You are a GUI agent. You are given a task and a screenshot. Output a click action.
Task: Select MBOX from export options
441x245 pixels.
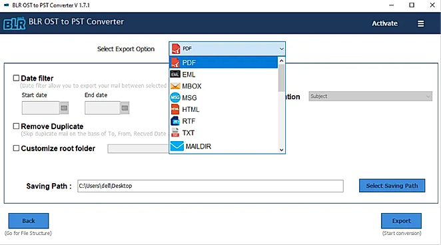[224, 86]
